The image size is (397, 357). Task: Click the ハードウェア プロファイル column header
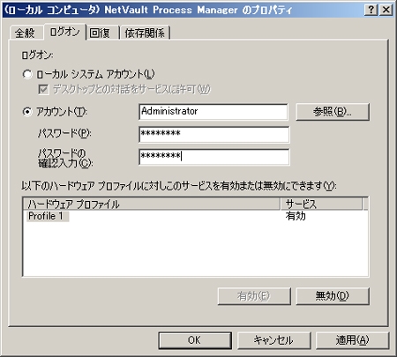pyautogui.click(x=152, y=204)
